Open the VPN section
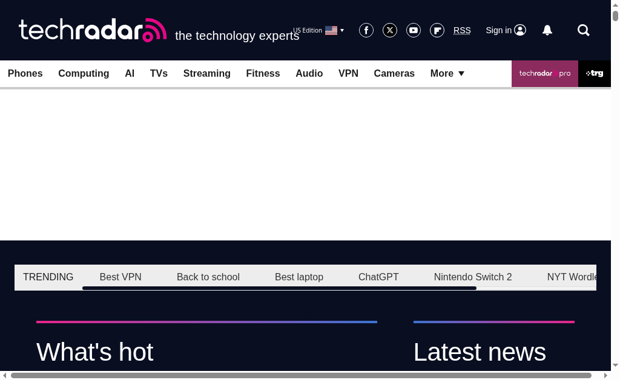 [348, 73]
